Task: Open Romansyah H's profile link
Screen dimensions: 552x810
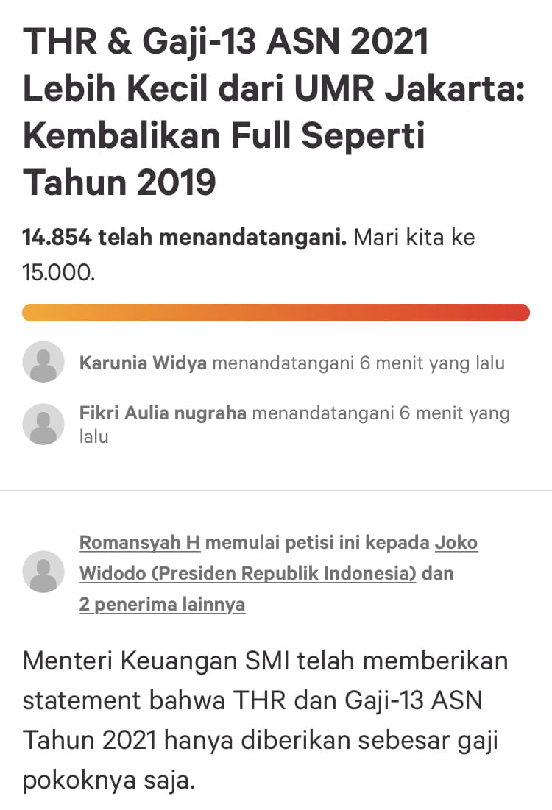Action: pyautogui.click(x=139, y=543)
